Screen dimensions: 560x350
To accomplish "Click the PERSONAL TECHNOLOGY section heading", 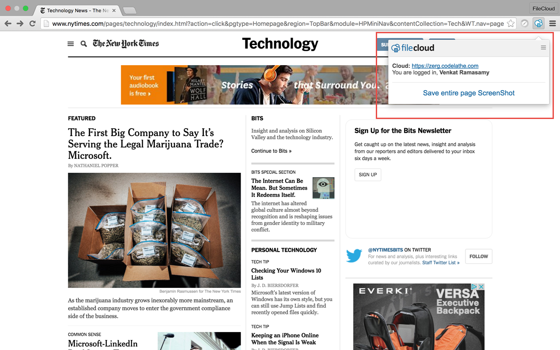I will point(284,250).
